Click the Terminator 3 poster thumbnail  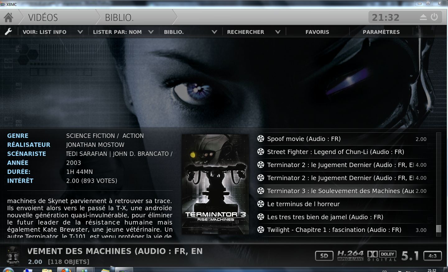coord(215,184)
